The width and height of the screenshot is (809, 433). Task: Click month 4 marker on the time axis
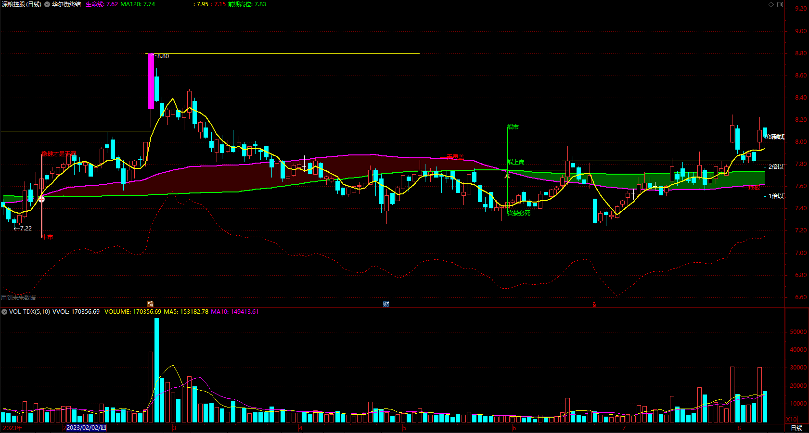tap(300, 428)
